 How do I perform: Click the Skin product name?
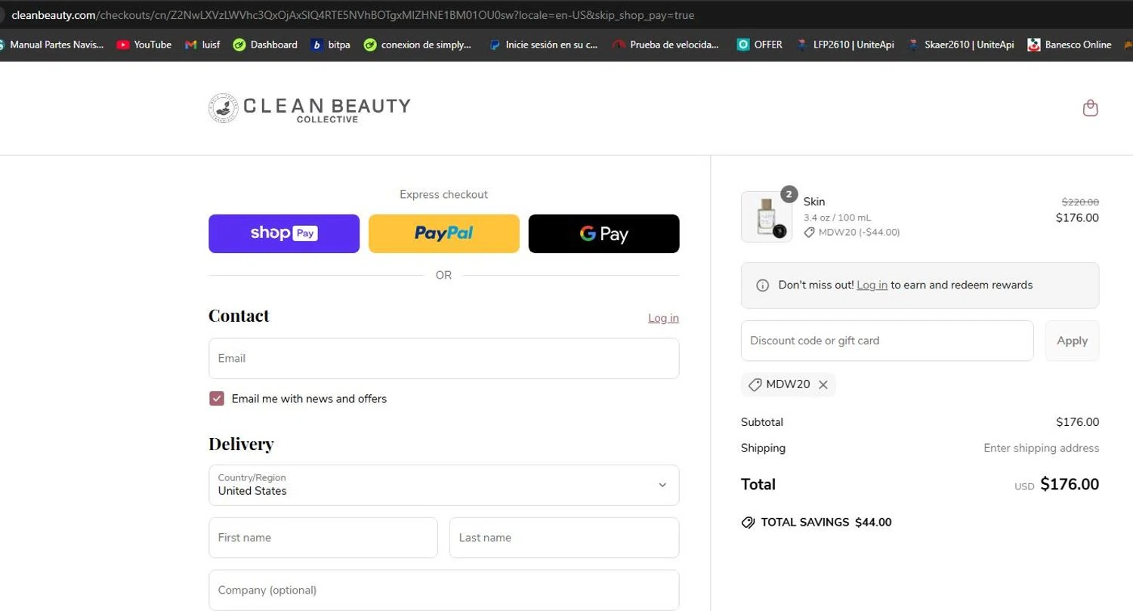(814, 202)
